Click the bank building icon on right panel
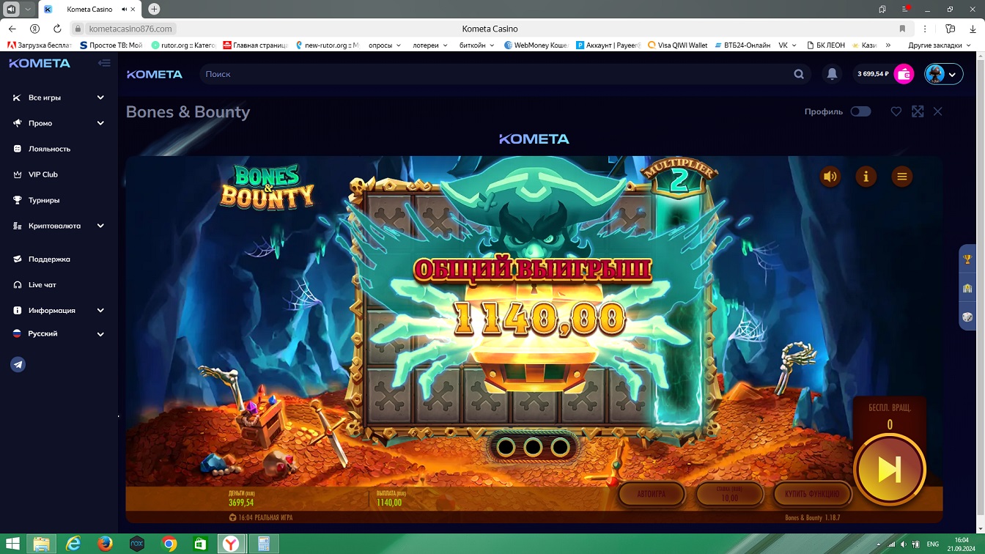Image resolution: width=985 pixels, height=554 pixels. [x=967, y=288]
